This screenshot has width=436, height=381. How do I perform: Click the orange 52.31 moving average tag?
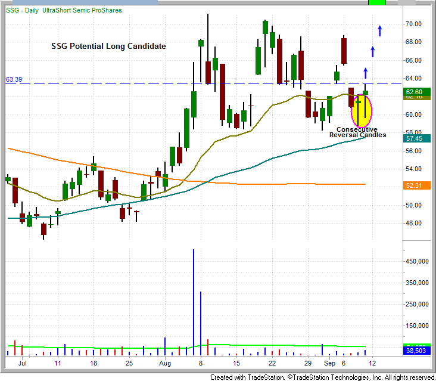[416, 185]
